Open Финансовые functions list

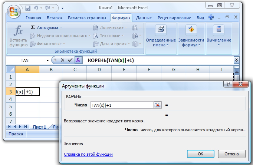(47, 44)
